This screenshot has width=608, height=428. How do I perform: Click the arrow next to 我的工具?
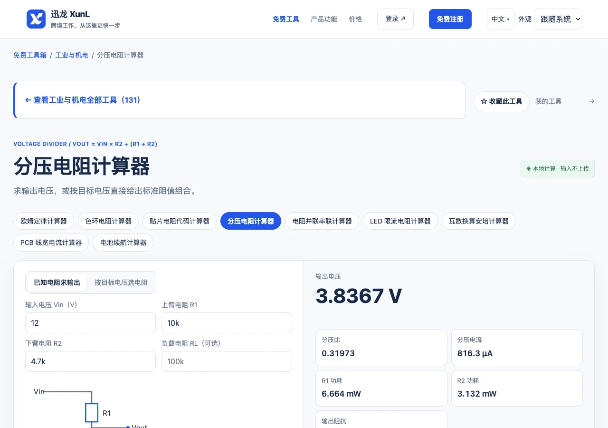point(591,101)
